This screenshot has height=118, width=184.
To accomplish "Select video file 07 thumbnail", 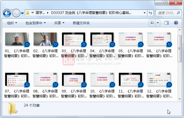I will coord(17,80).
